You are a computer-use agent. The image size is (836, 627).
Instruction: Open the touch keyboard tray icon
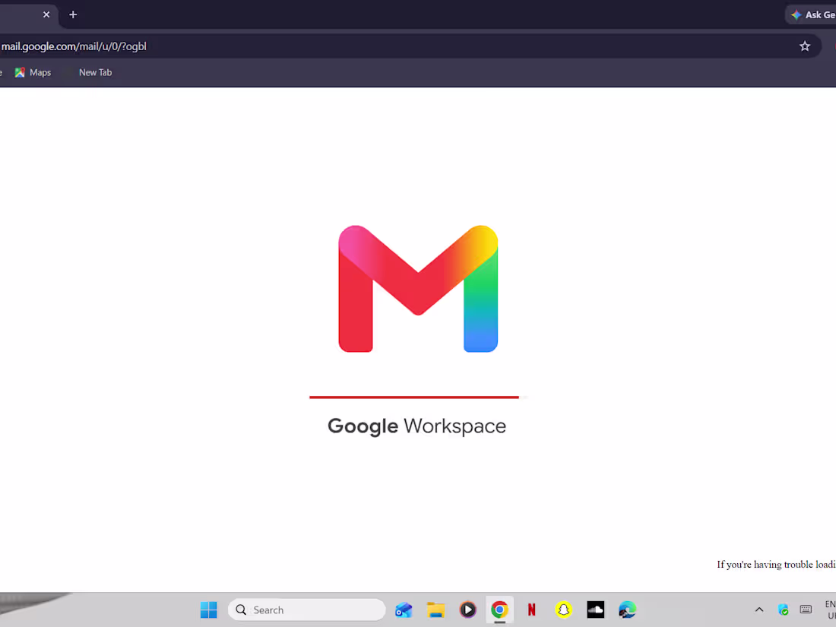[806, 610]
